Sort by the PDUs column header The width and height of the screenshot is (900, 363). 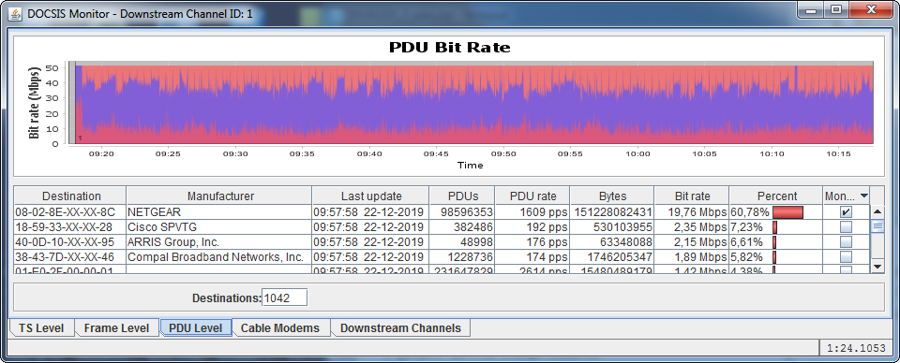pyautogui.click(x=461, y=196)
